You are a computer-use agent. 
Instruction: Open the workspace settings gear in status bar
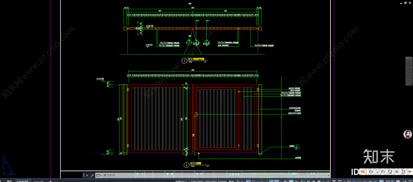[319, 181]
